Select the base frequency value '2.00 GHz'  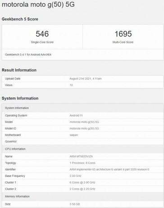(75, 176)
